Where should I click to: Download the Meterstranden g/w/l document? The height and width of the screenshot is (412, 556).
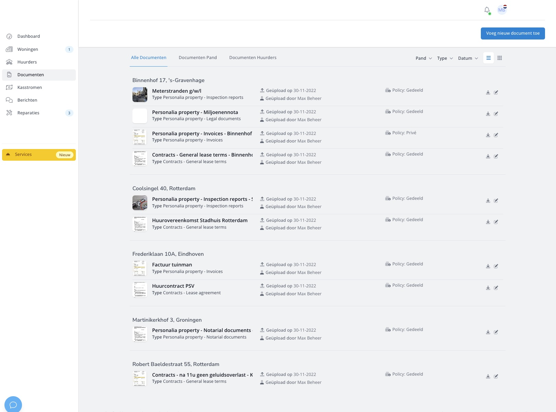click(x=488, y=93)
